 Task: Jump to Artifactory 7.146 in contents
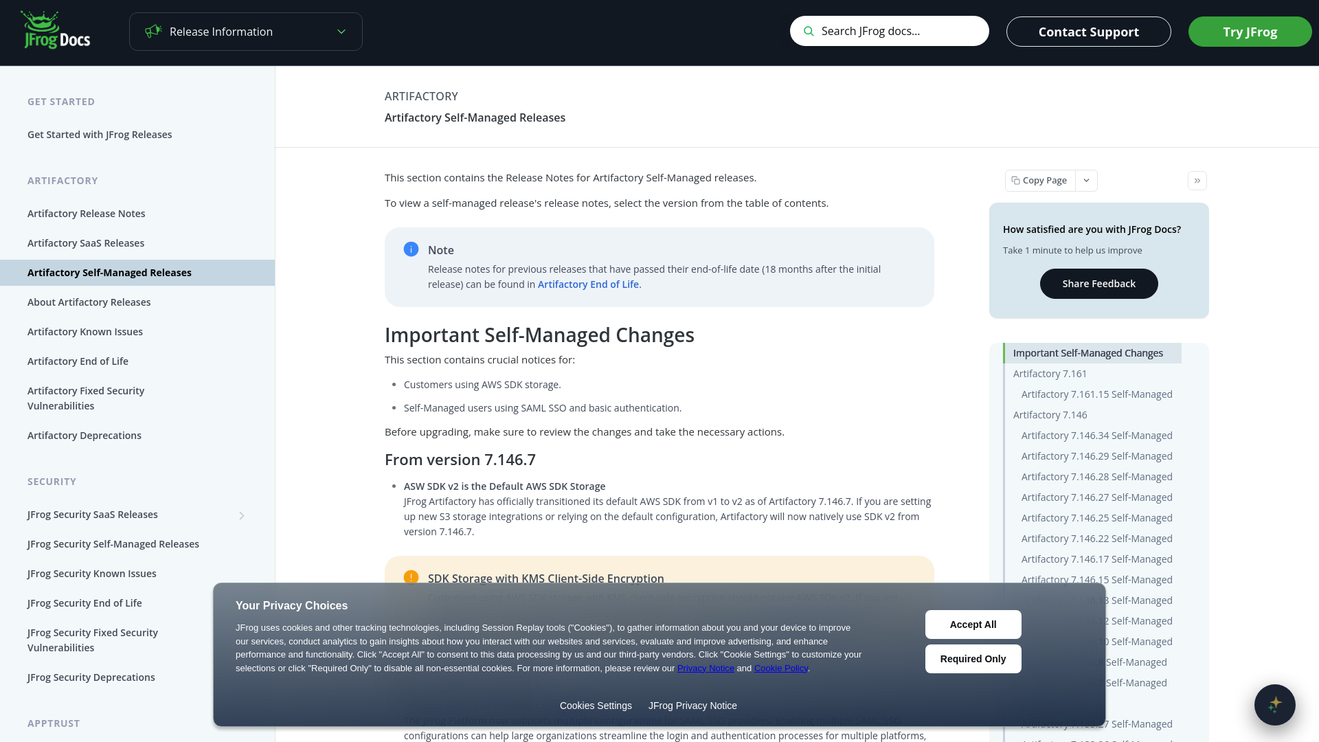click(x=1050, y=415)
